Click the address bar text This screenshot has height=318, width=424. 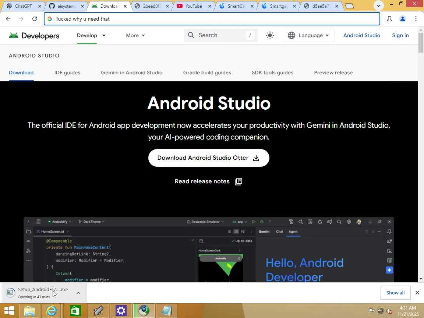tap(83, 19)
